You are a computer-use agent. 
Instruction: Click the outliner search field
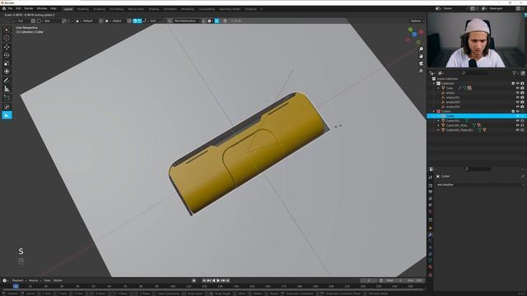pyautogui.click(x=475, y=73)
